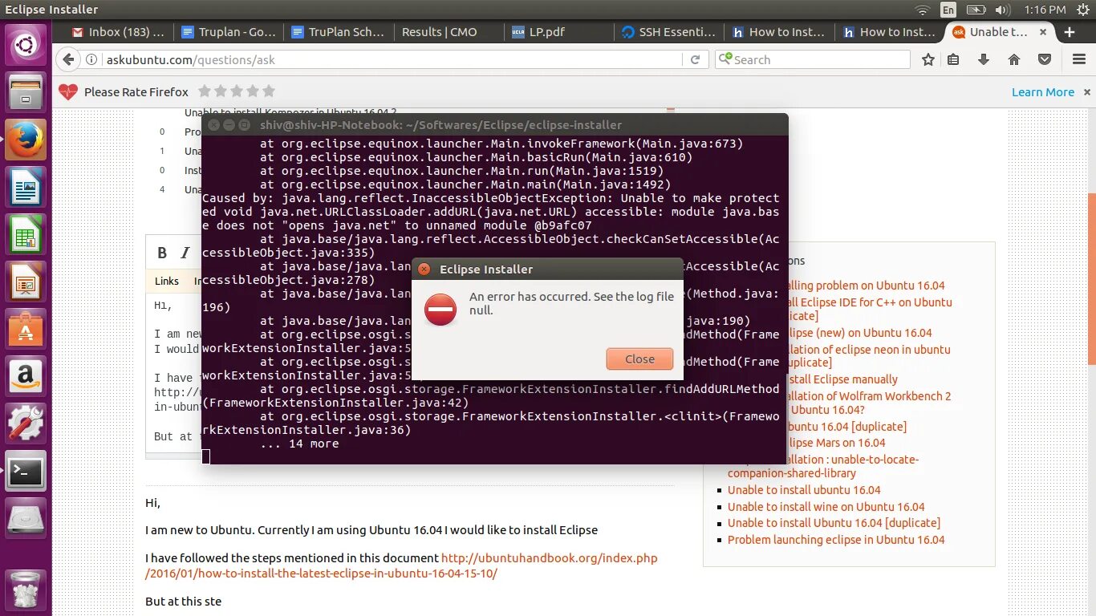Go to Firefox home page

(1014, 59)
